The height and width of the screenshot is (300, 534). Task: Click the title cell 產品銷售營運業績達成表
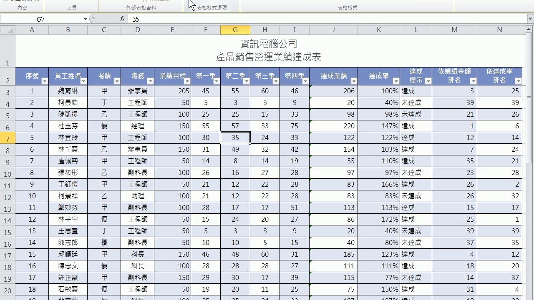[x=269, y=57]
